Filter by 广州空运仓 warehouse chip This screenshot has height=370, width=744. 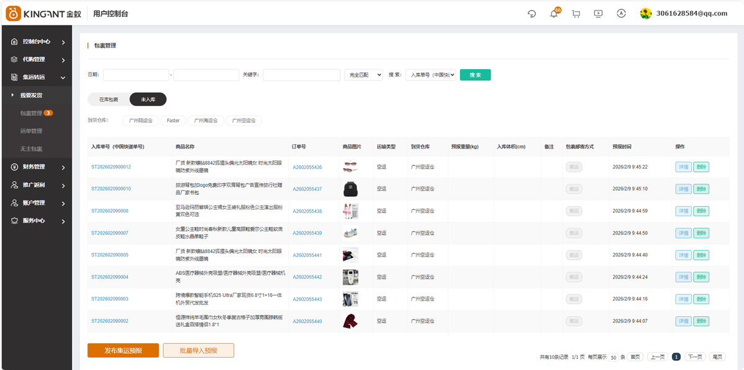[244, 121]
